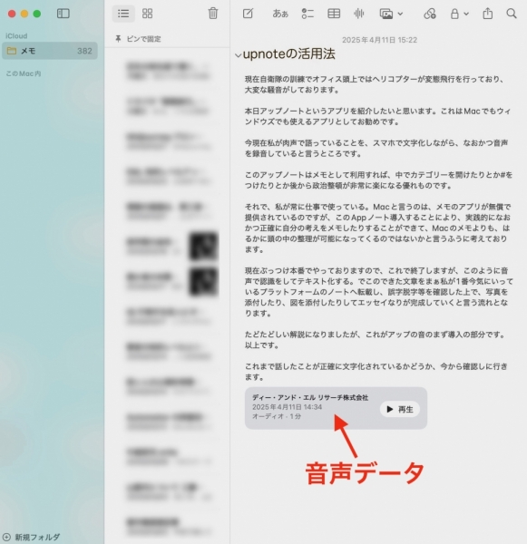Image resolution: width=527 pixels, height=544 pixels.
Task: Create a new folder with 新規フォルダ
Action: [x=31, y=537]
